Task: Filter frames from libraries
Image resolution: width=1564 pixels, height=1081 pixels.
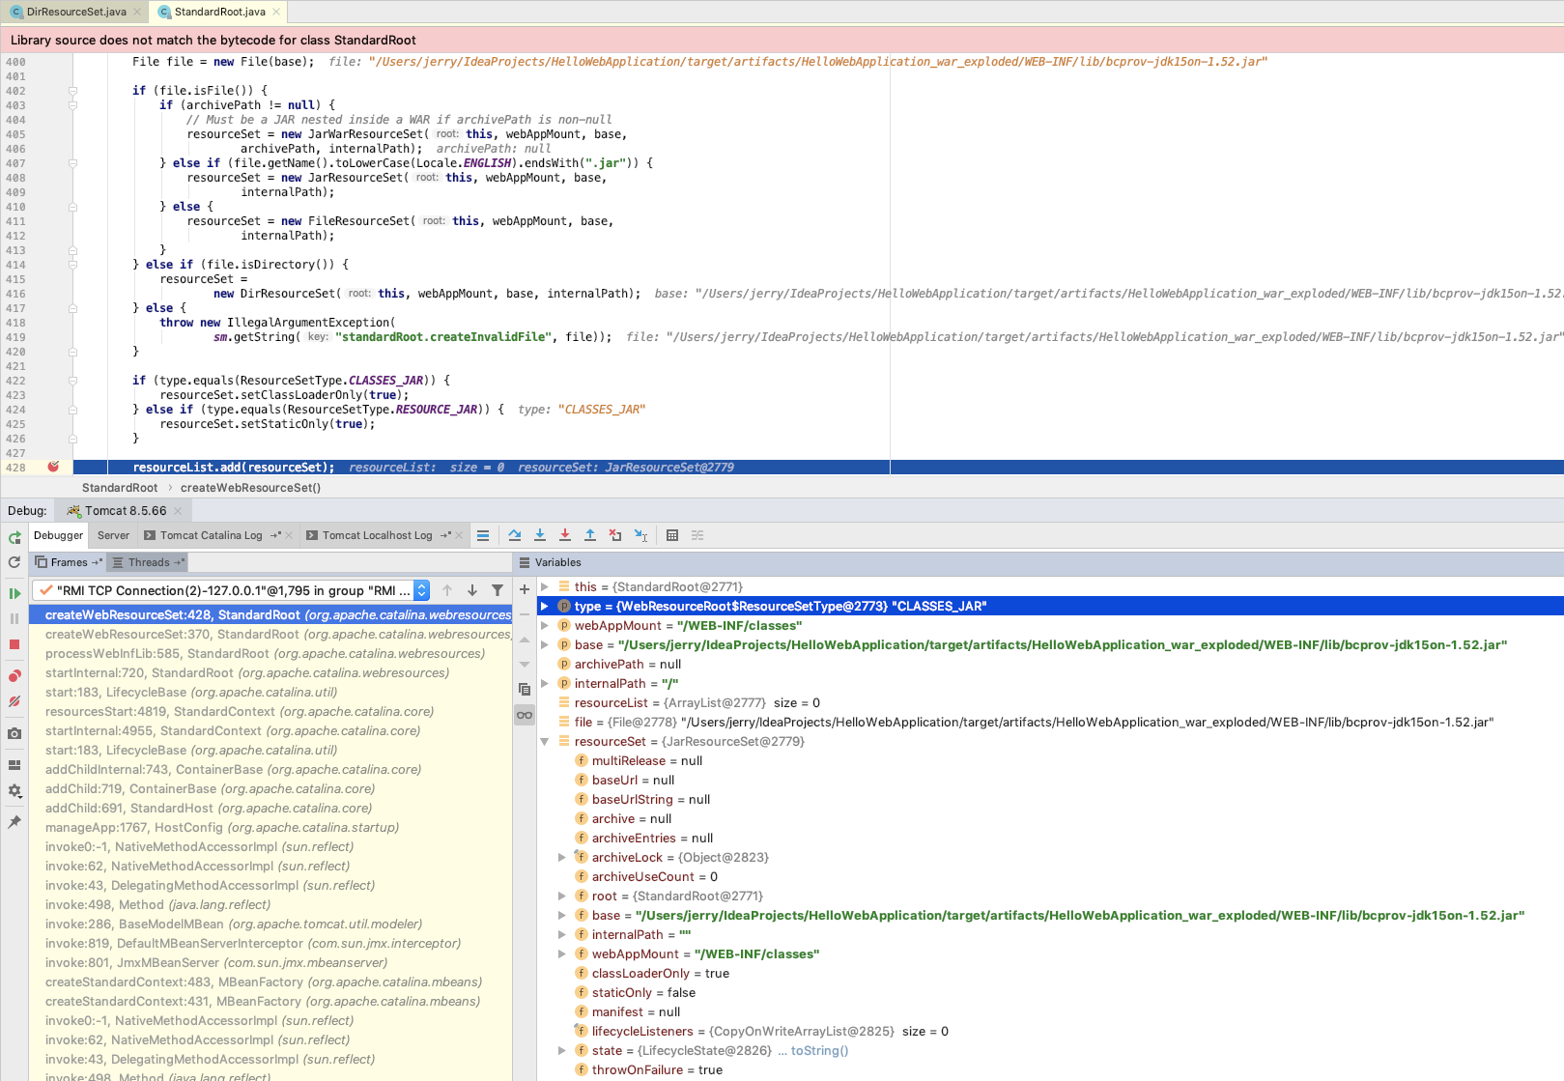Action: pyautogui.click(x=498, y=590)
